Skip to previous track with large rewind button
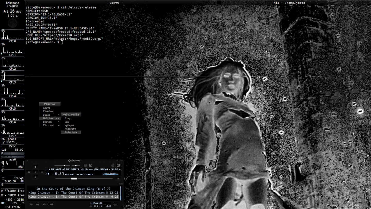Viewport: 371px width, 209px height. point(29,172)
